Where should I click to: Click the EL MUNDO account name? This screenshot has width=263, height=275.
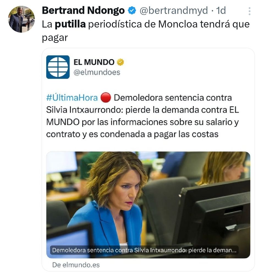[x=94, y=62]
